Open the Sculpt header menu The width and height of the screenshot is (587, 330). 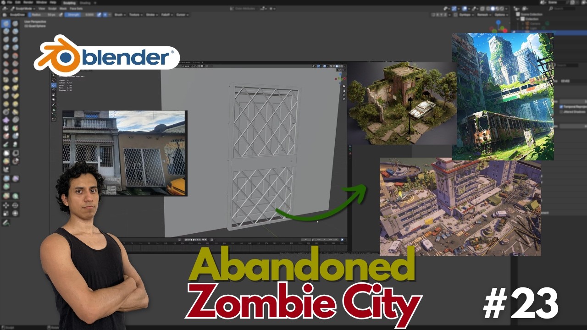(52, 9)
